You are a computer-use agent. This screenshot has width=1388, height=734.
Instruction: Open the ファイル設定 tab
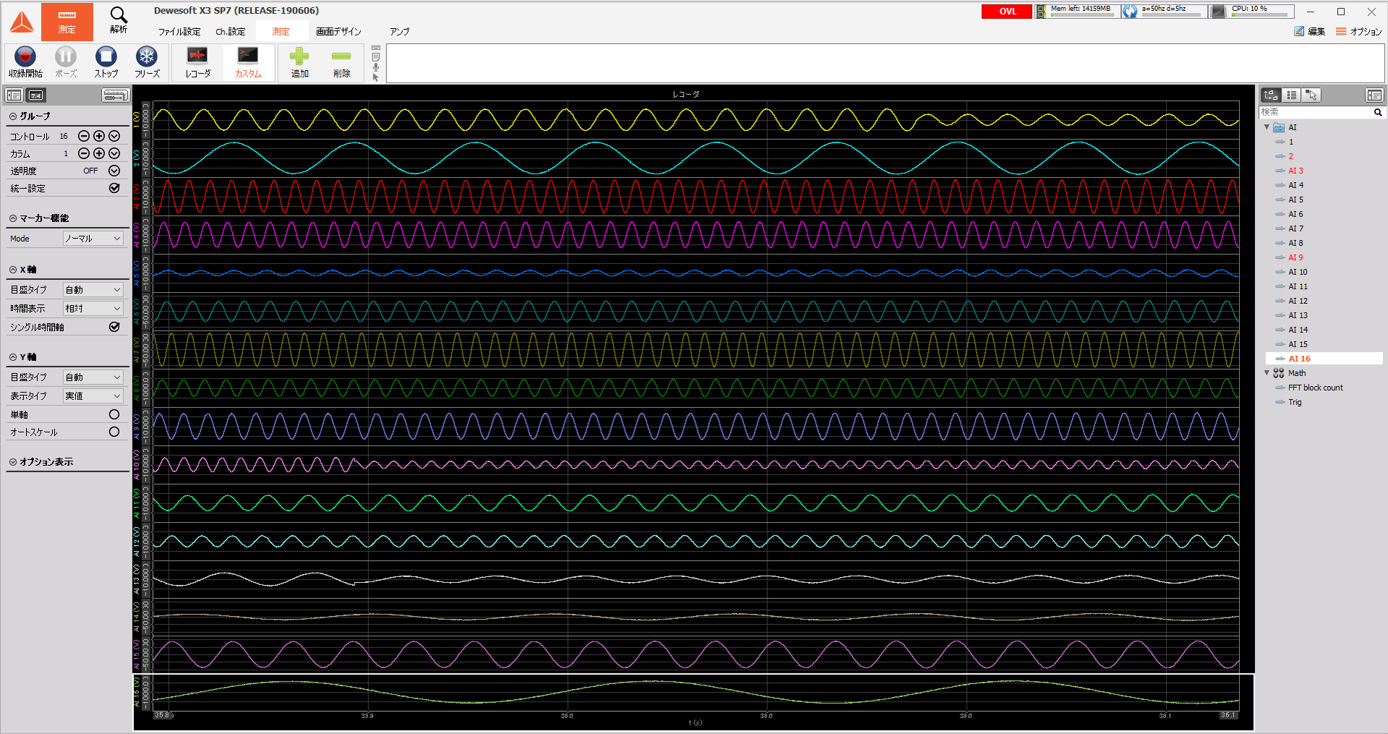click(179, 32)
